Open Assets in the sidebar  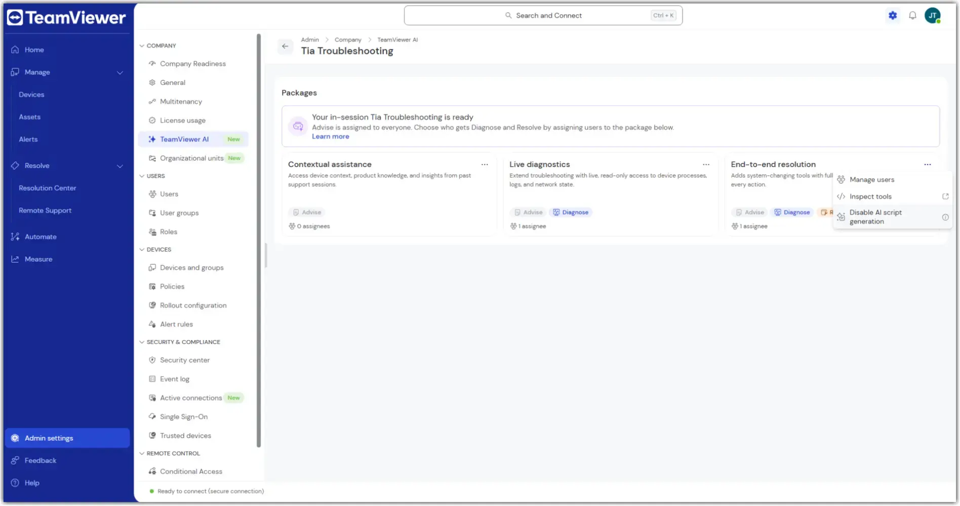29,117
